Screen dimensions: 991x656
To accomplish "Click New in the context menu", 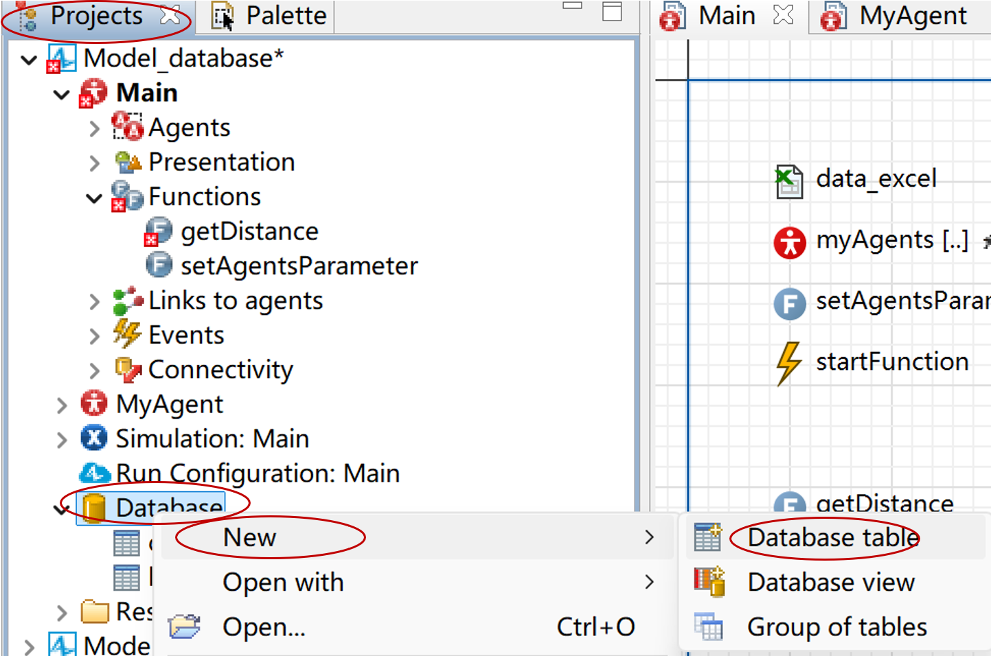I will (x=249, y=537).
